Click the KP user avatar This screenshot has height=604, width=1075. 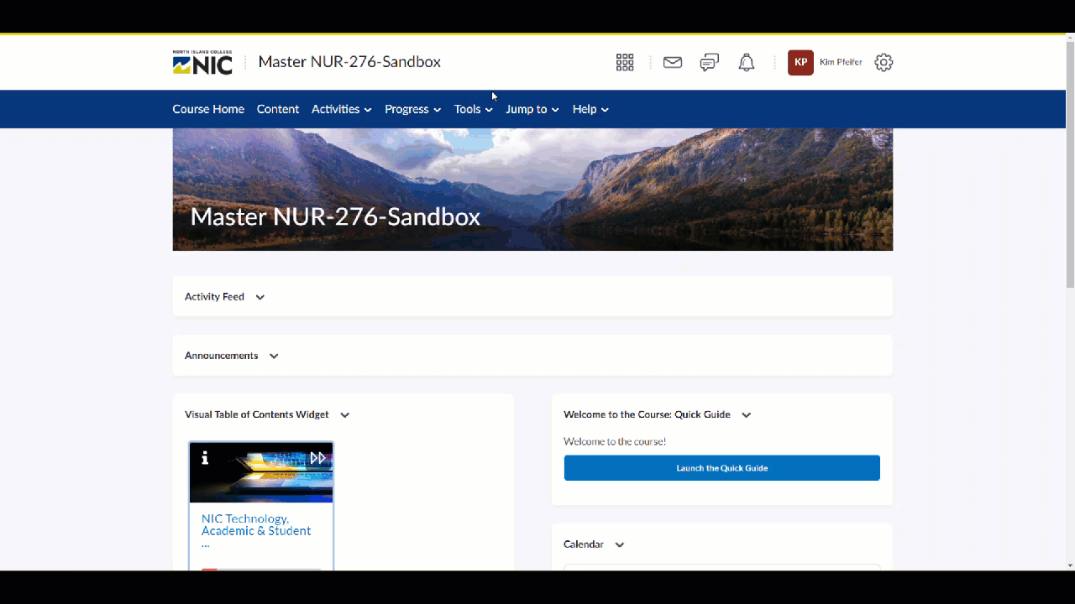[x=800, y=62]
